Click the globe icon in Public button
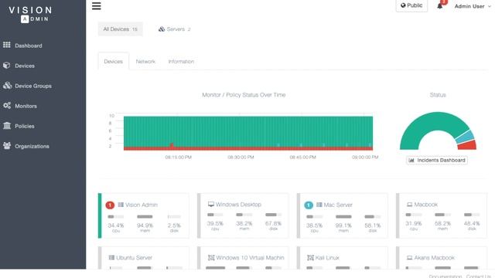This screenshot has width=495, height=278. tap(403, 5)
